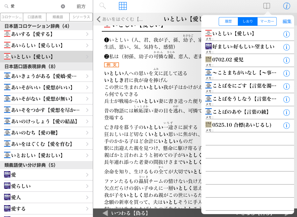
Task: Open the grid view icon
Action: tap(123, 6)
